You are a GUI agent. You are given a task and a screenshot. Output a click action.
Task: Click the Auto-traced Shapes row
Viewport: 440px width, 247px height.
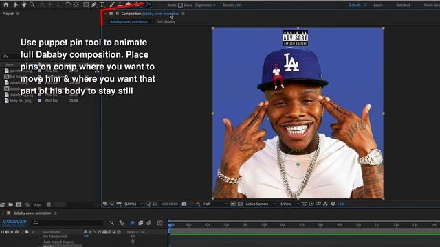58,242
